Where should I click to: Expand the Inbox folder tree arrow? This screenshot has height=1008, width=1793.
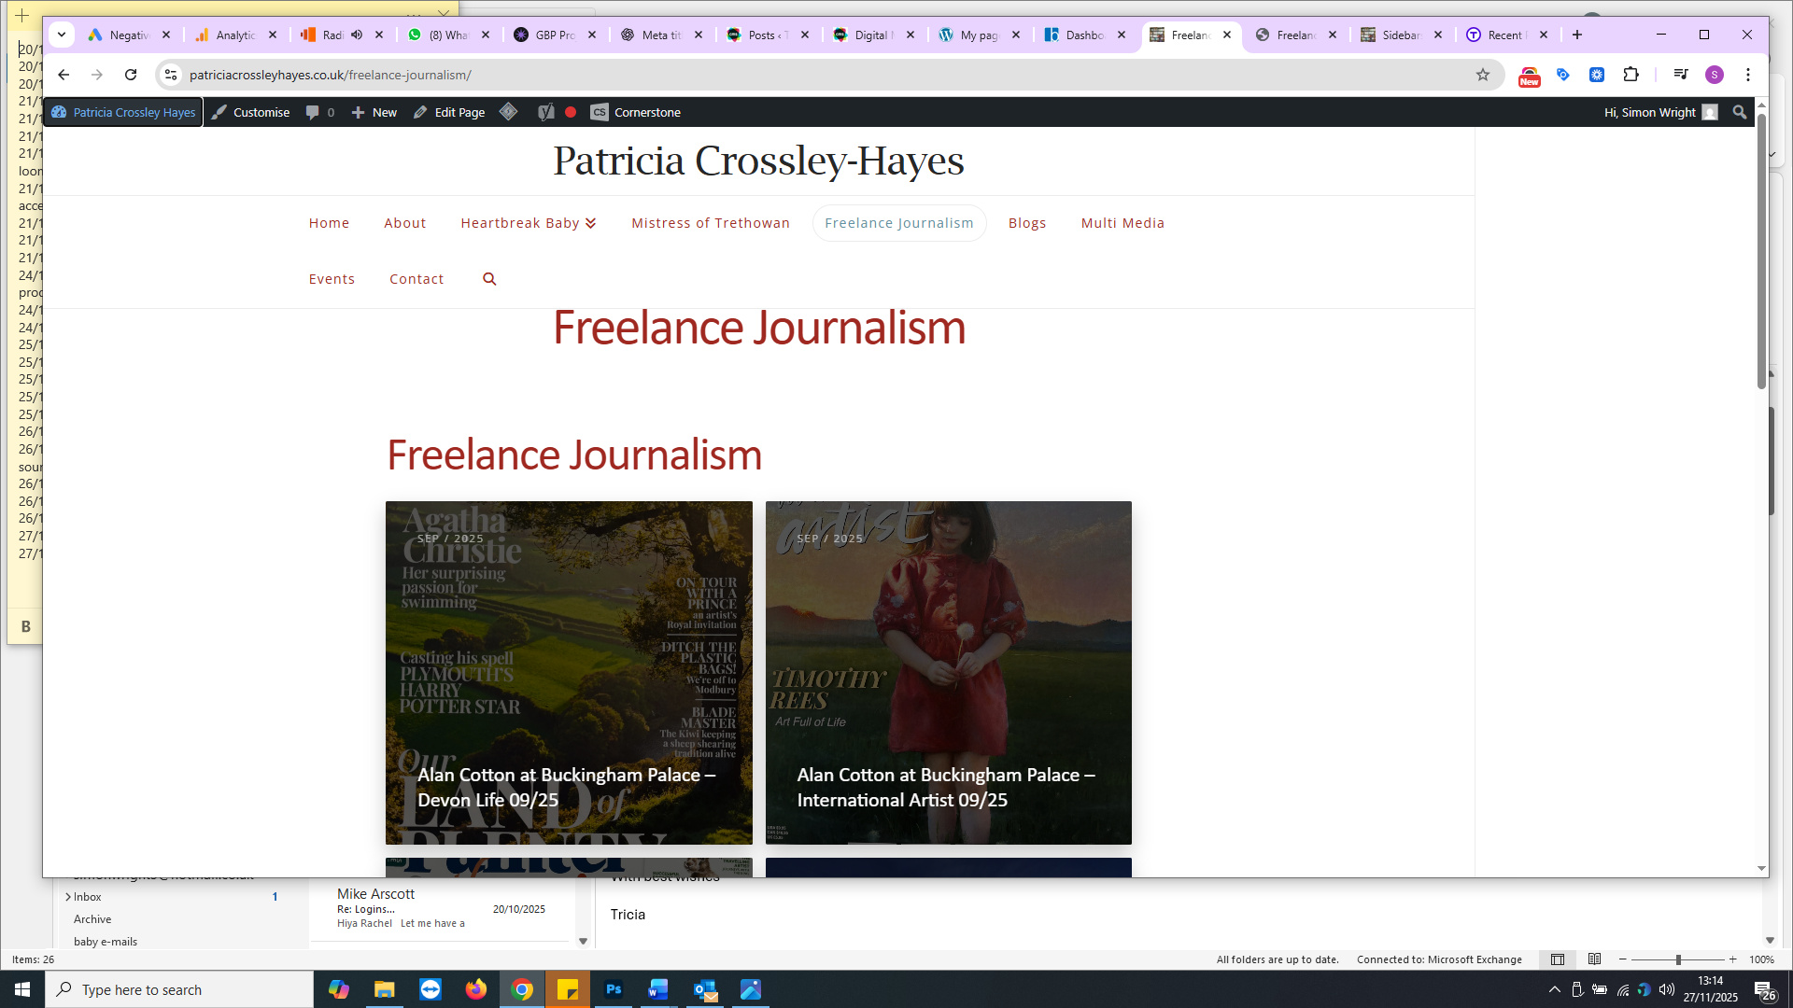[x=68, y=897]
